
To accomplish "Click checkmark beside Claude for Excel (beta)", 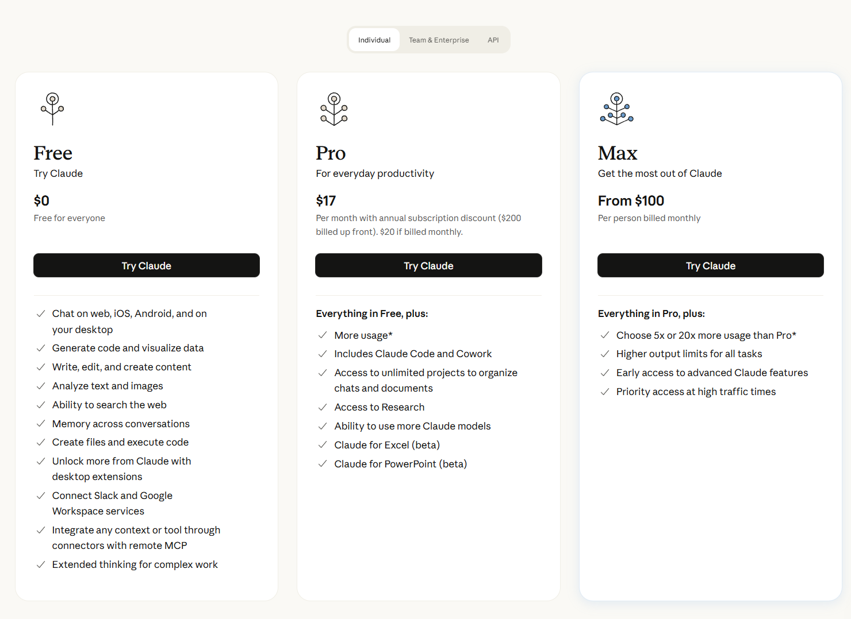I will click(323, 445).
